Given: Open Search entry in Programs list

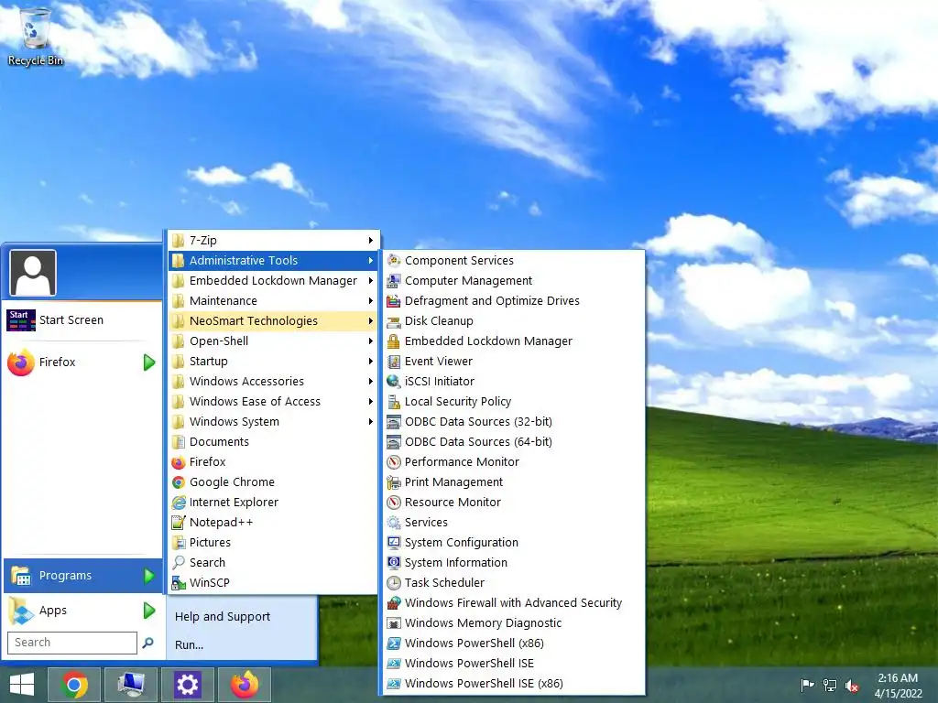Looking at the screenshot, I should (273, 563).
